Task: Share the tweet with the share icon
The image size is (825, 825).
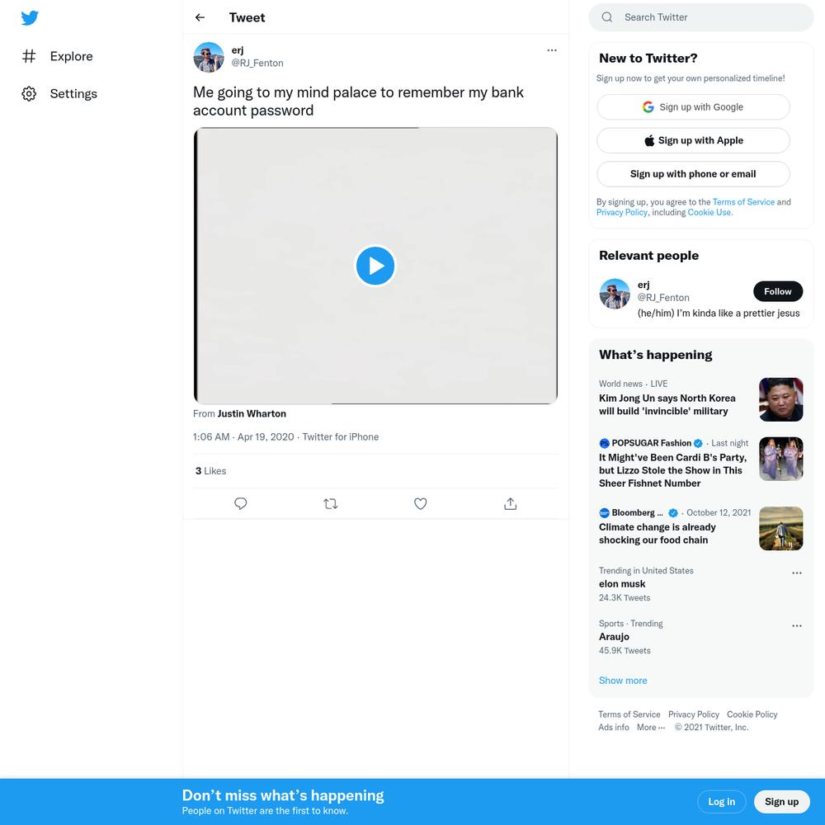Action: tap(511, 503)
